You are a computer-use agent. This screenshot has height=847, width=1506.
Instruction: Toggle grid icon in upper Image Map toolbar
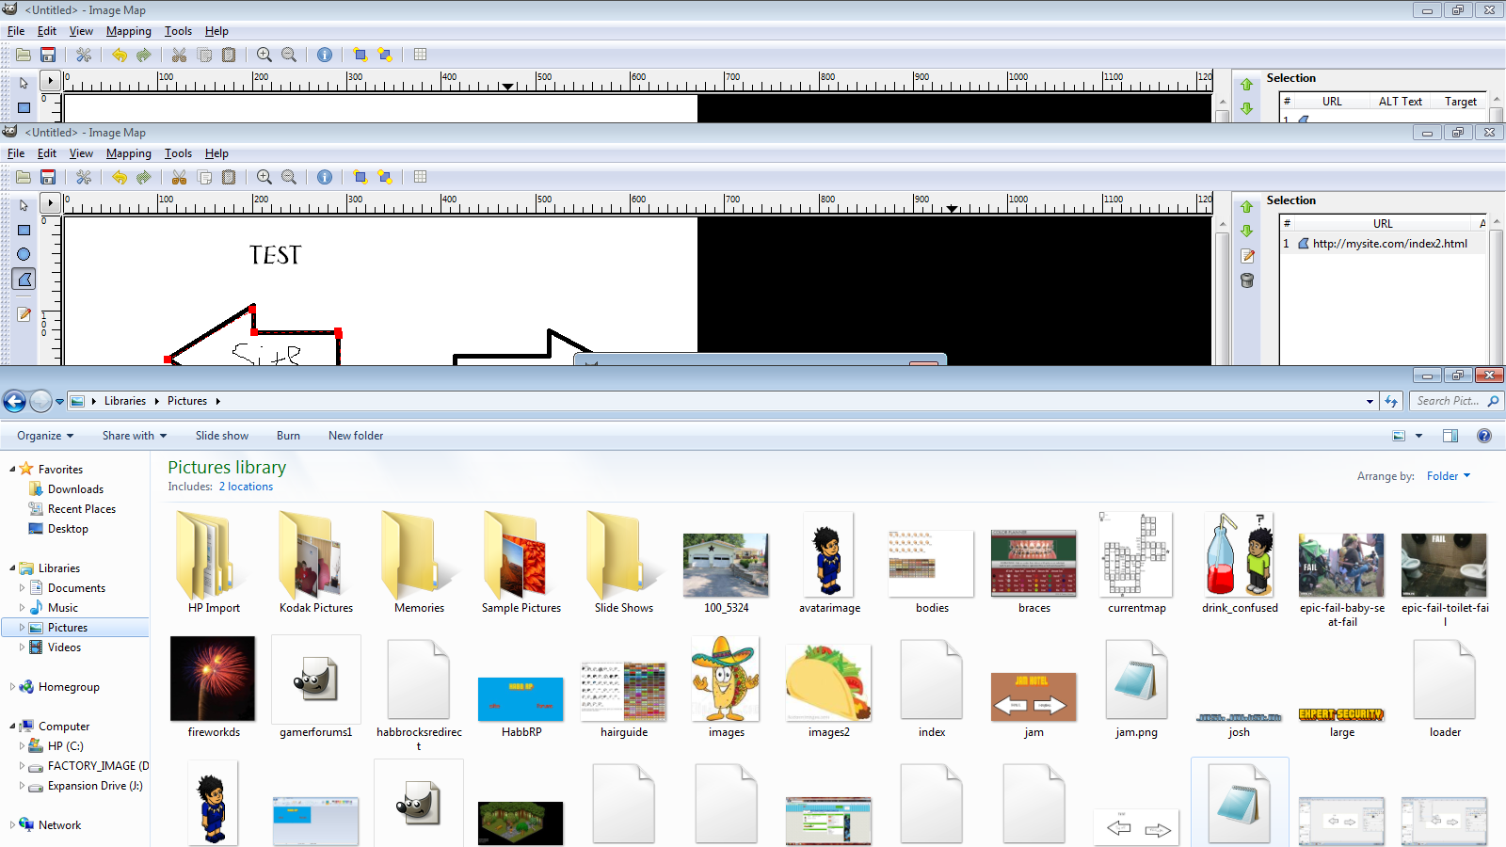point(421,55)
